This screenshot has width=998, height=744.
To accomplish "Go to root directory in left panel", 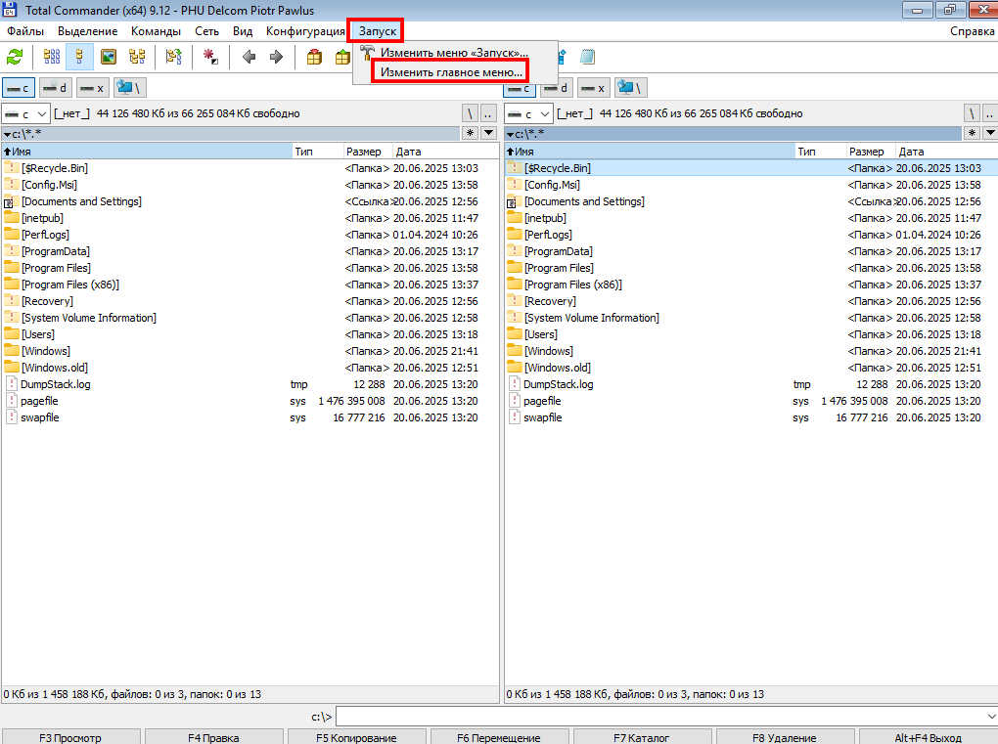I will [x=470, y=113].
